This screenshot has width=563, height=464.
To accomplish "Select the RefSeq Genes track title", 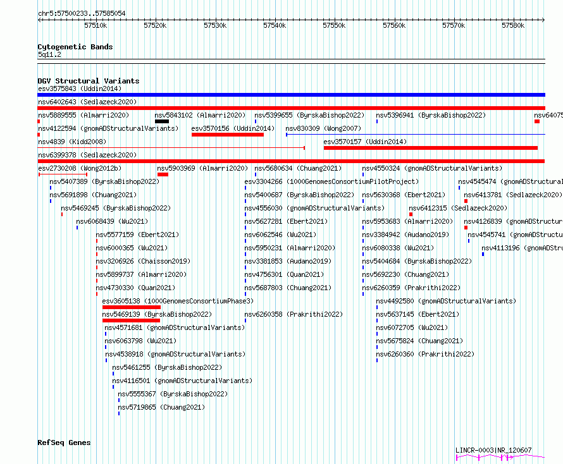I will pyautogui.click(x=64, y=443).
